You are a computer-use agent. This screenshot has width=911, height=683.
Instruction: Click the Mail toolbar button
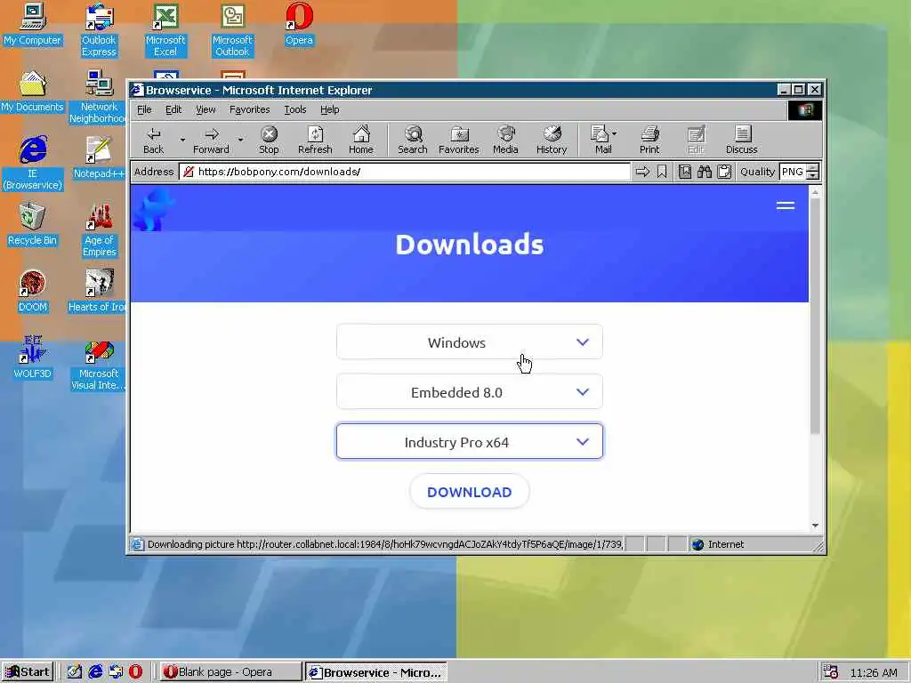point(601,140)
